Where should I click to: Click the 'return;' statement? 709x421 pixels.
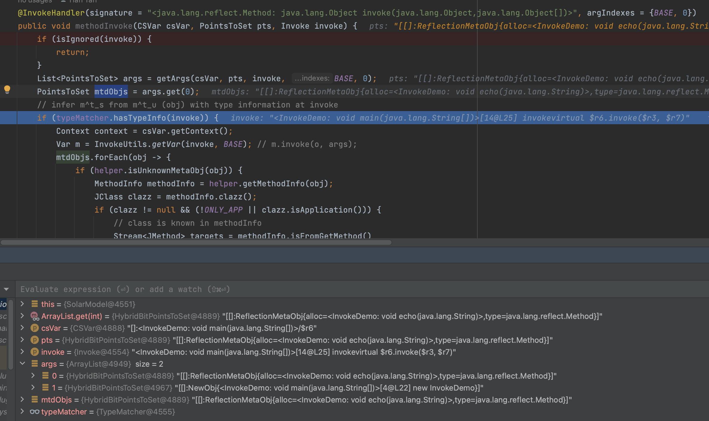(x=73, y=52)
